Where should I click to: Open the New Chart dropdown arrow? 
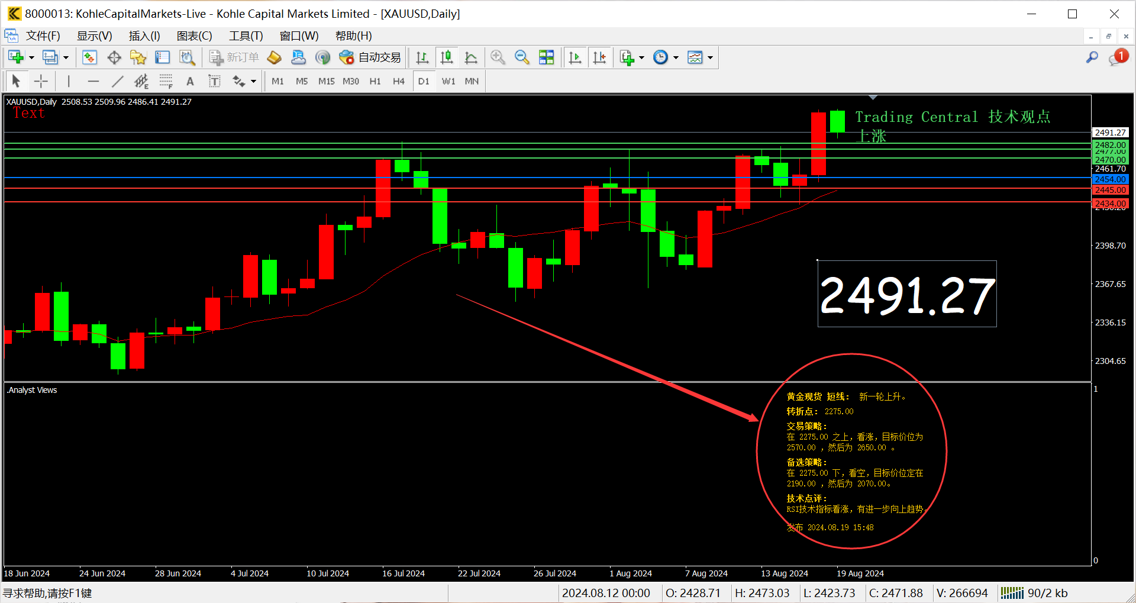[31, 57]
